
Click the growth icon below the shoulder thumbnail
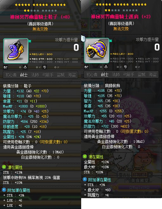click(106, 67)
